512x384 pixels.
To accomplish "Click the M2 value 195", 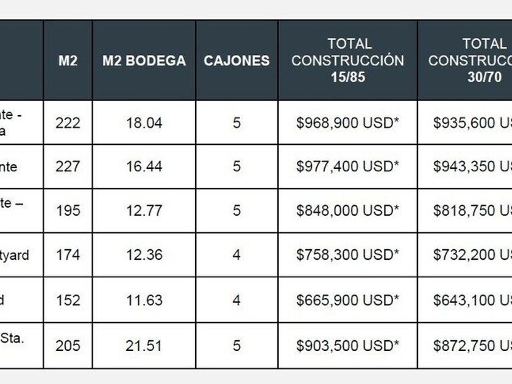I will (x=68, y=210).
